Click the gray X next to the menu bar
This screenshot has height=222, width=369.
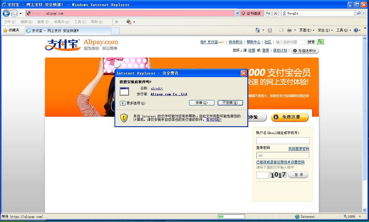click(x=116, y=22)
